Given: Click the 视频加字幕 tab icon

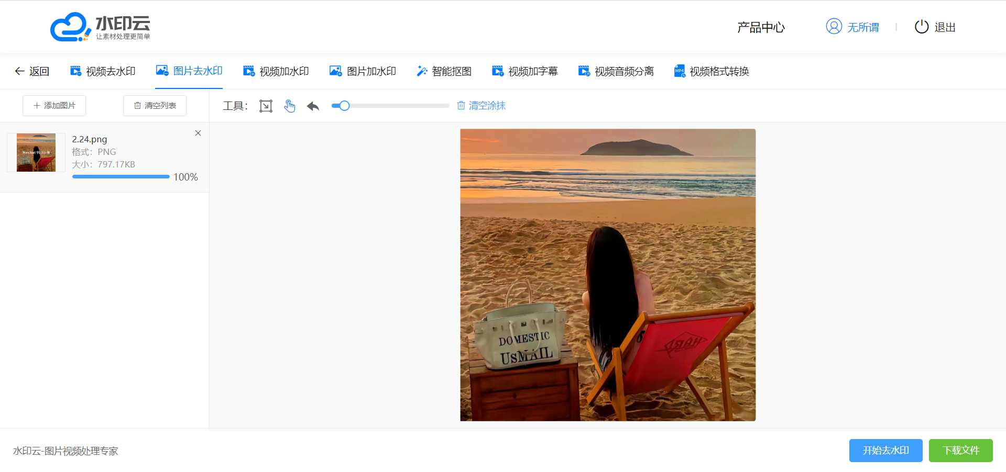Looking at the screenshot, I should pos(498,71).
